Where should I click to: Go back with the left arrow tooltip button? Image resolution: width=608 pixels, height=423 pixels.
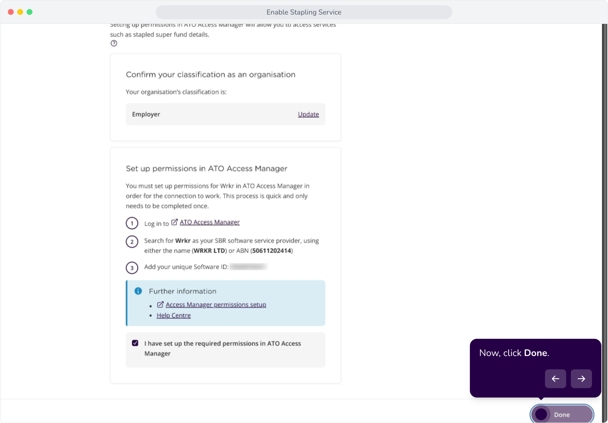(x=555, y=379)
